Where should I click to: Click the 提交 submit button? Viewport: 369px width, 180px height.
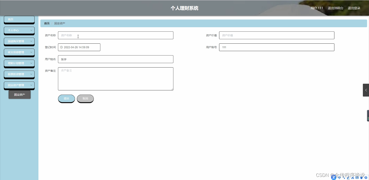tap(66, 98)
